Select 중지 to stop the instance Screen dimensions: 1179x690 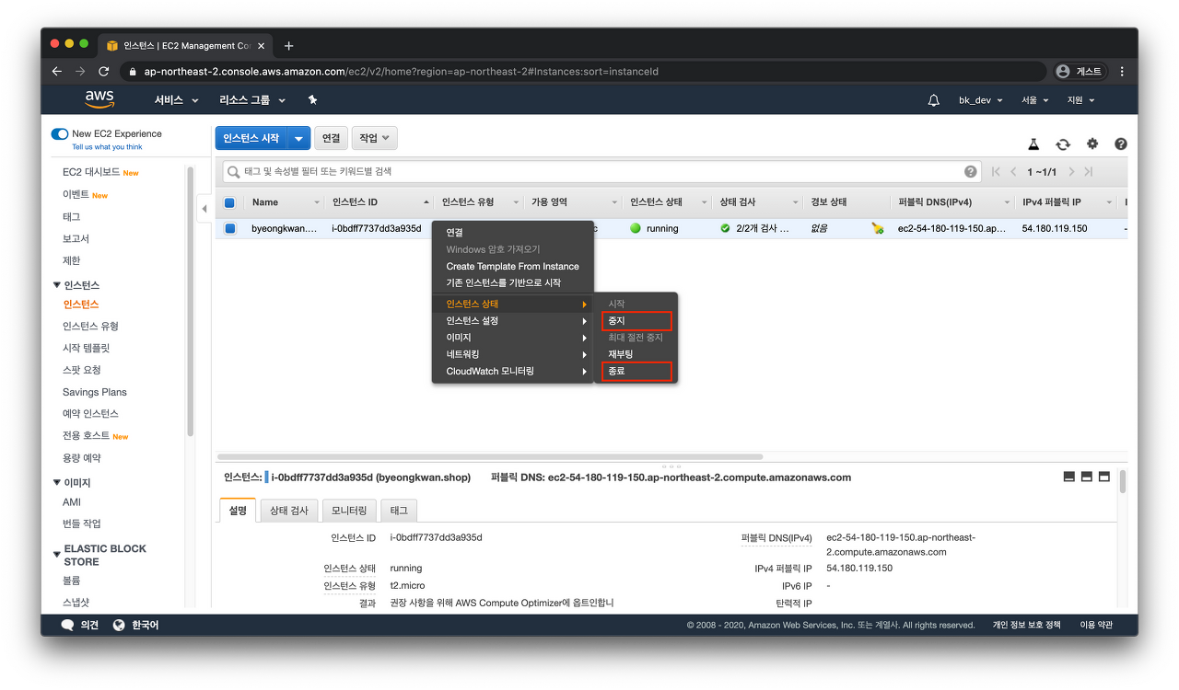point(636,320)
